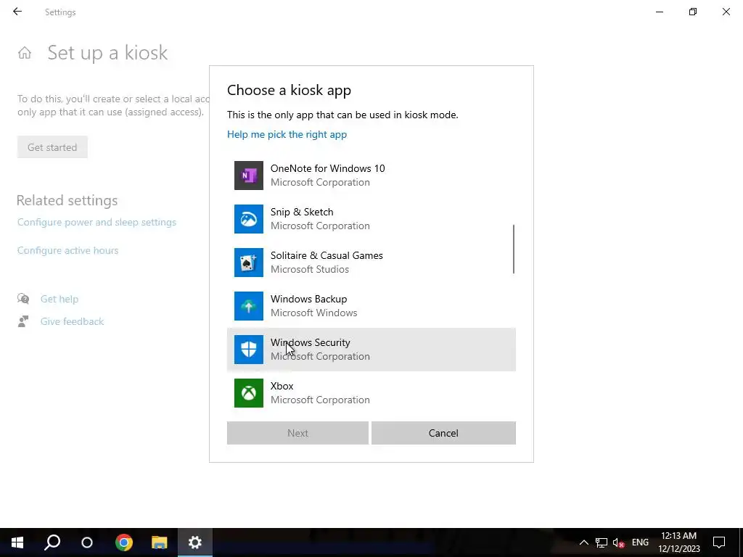The height and width of the screenshot is (557, 743).
Task: Open taskbar search magnifier
Action: tap(52, 542)
